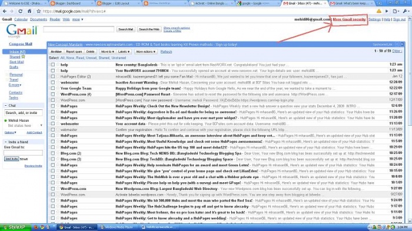412x231 pixels.
Task: Close the sponsored link ad bar
Action: pos(402,44)
